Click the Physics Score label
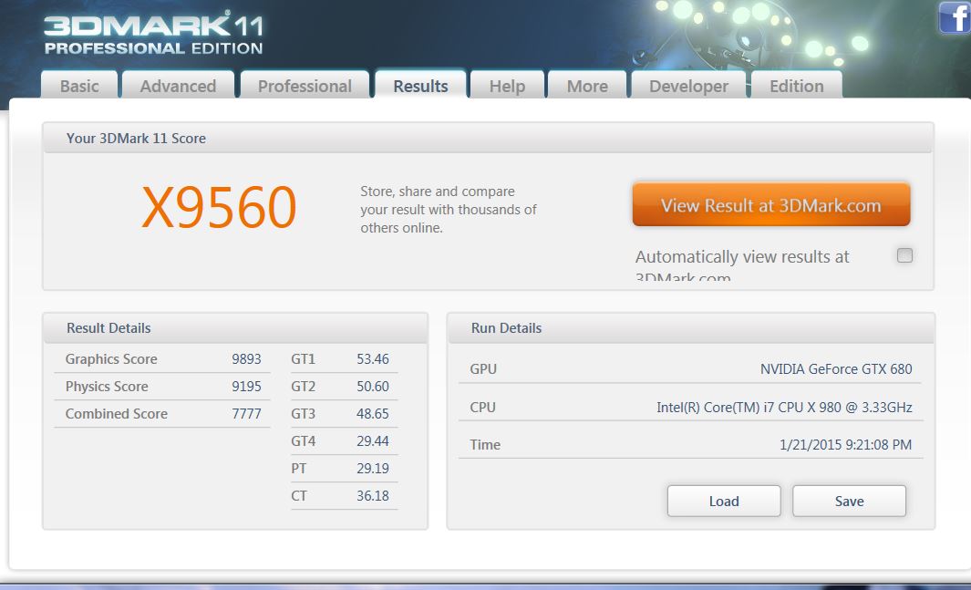The width and height of the screenshot is (971, 590). click(107, 387)
